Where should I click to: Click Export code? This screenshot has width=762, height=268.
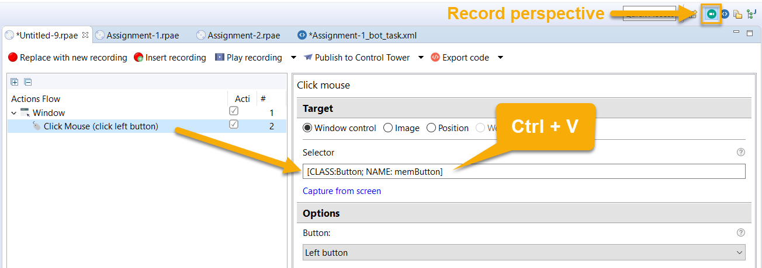pos(460,58)
